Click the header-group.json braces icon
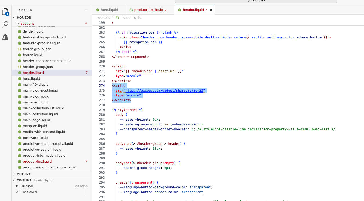364x201 pixels. pos(19,67)
